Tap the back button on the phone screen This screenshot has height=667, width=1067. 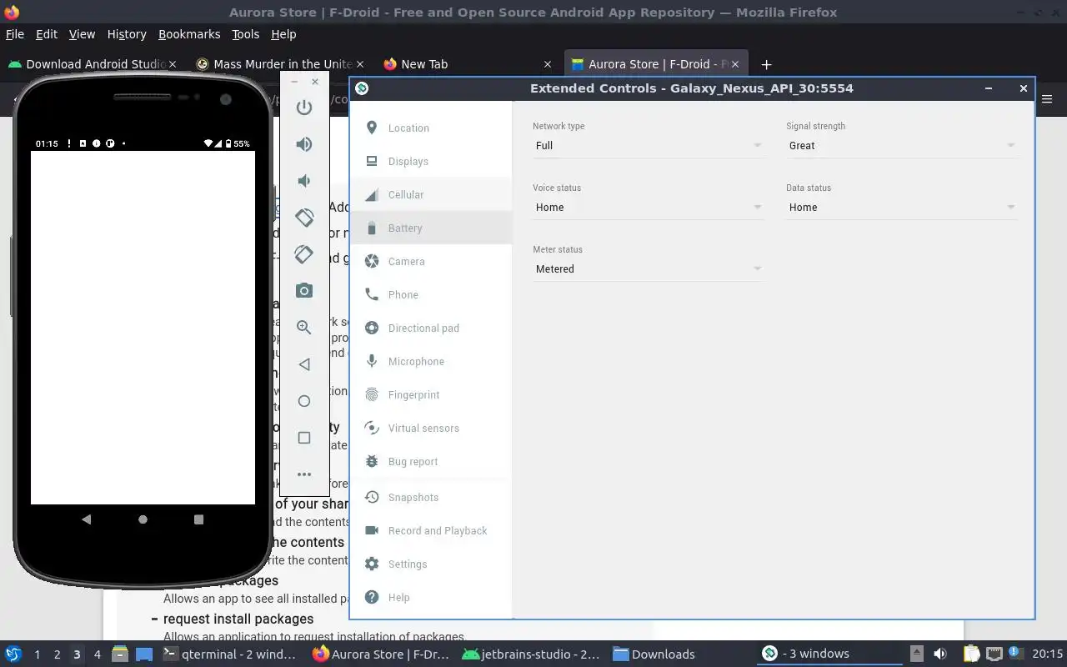[87, 519]
